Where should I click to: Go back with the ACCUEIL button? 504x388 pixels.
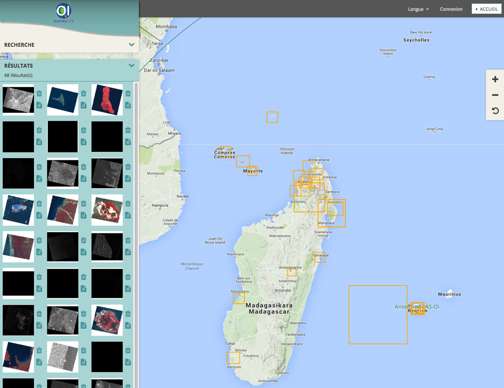coord(486,9)
